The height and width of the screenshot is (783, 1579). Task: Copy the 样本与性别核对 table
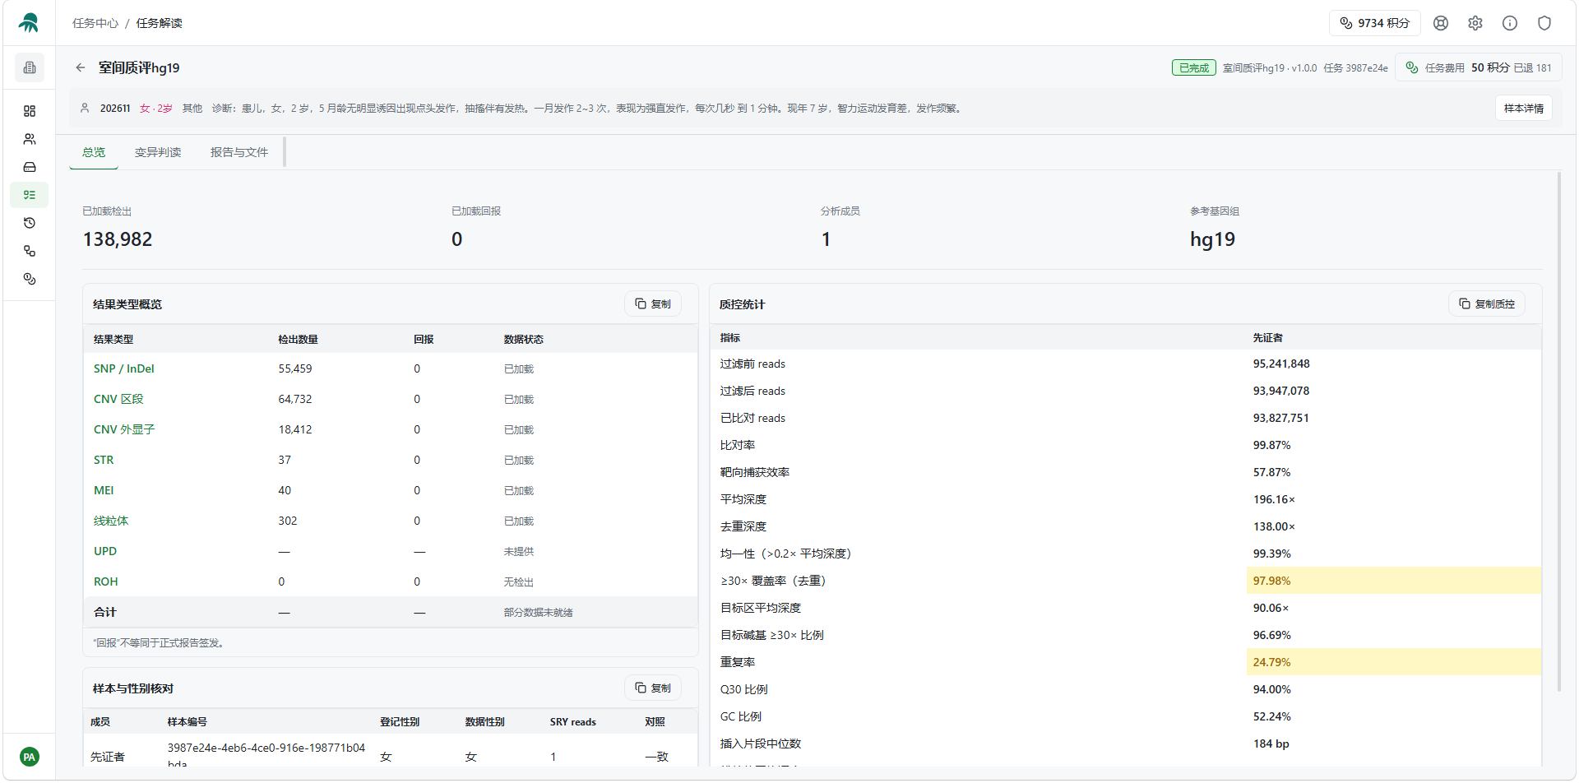coord(653,688)
